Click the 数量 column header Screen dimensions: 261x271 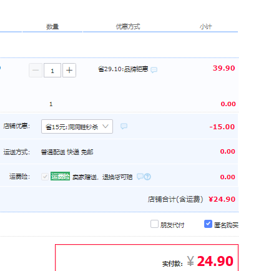(52, 27)
